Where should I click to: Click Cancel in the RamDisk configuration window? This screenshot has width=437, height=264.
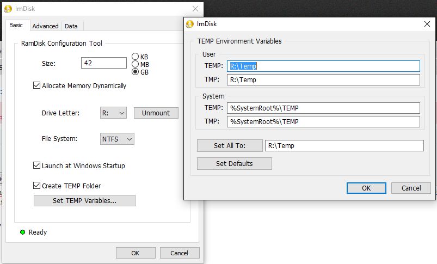(x=180, y=253)
